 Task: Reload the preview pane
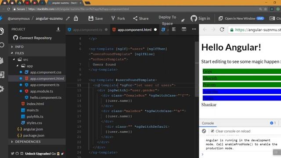click(222, 29)
